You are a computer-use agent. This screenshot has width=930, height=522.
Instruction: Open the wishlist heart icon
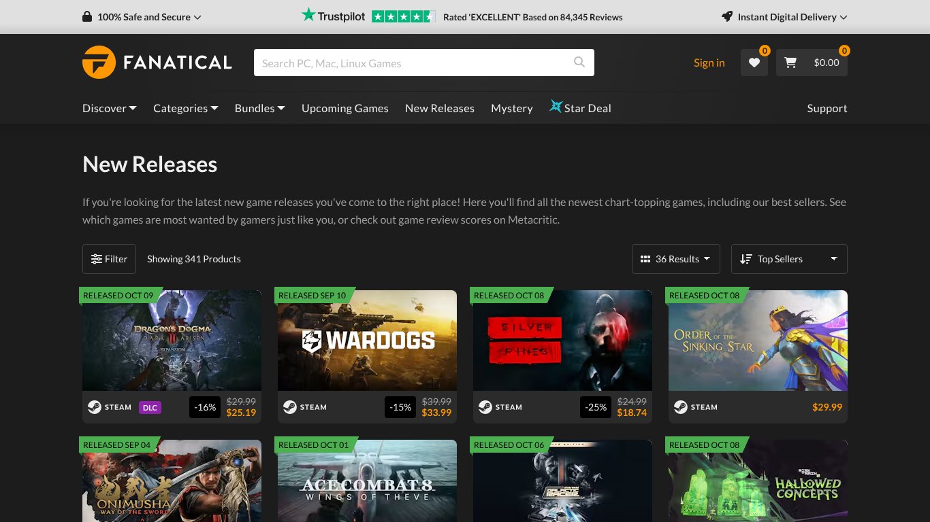click(x=754, y=63)
